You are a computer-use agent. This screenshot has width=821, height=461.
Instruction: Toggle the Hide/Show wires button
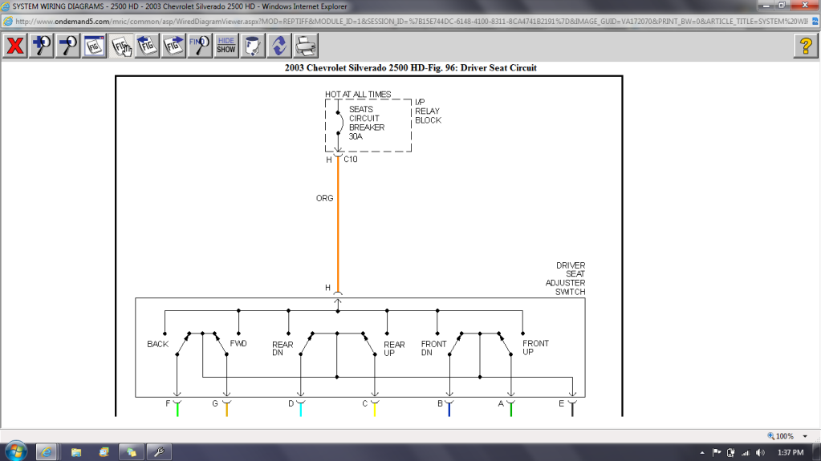[x=226, y=46]
